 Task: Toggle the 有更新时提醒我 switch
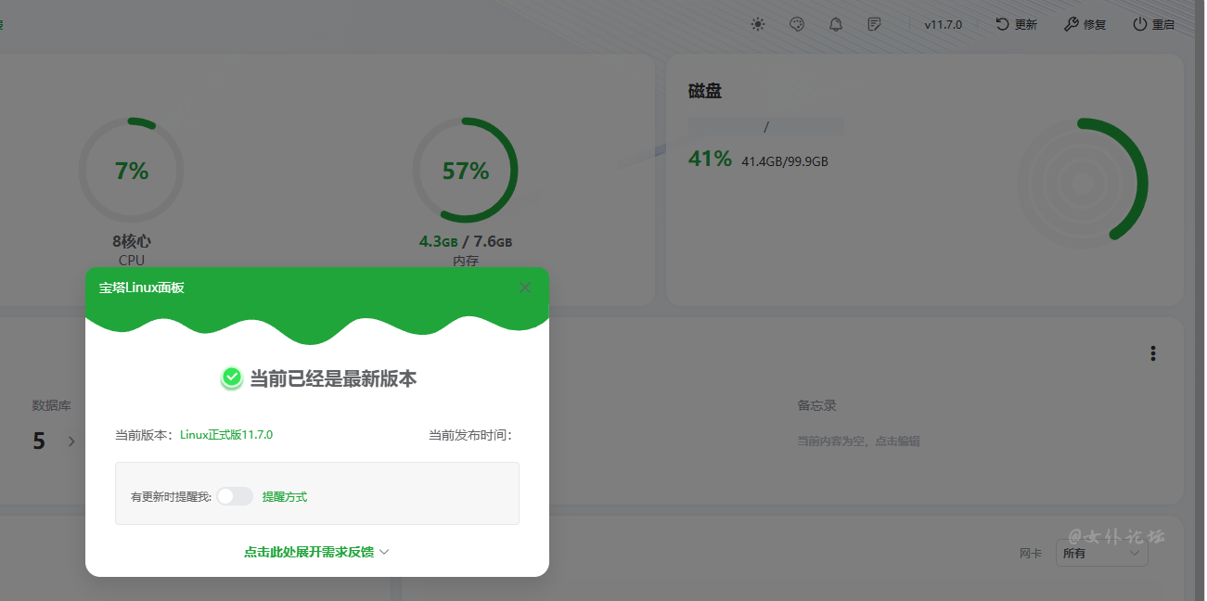coord(235,496)
